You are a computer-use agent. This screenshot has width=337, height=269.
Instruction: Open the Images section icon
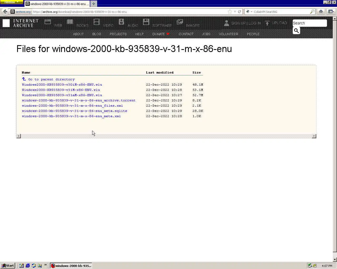coord(180,22)
